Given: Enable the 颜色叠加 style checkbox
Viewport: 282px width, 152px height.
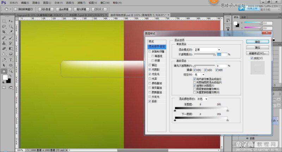Looking at the screenshot, I should [150, 83].
